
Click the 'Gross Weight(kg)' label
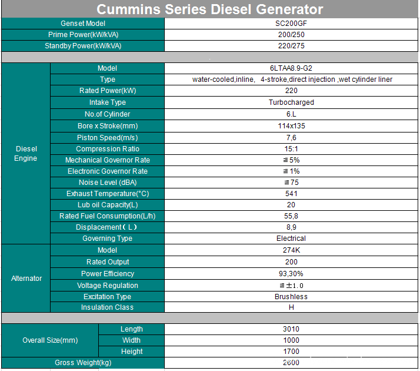click(x=83, y=363)
